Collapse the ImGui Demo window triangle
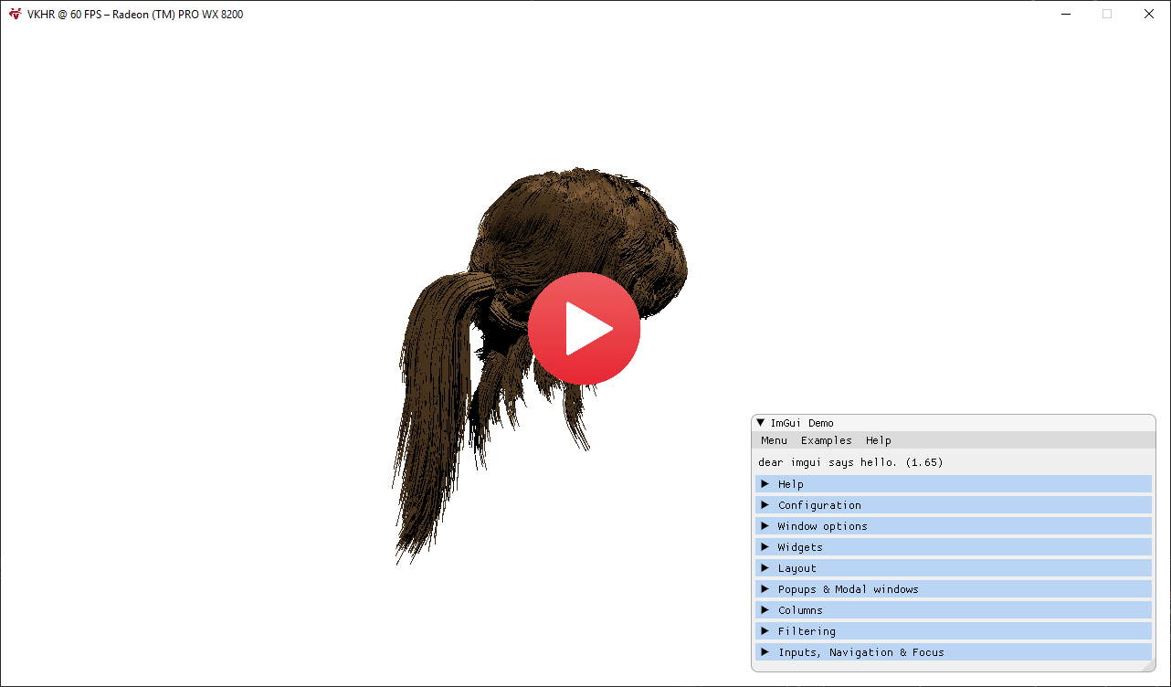The height and width of the screenshot is (687, 1171). pos(760,423)
